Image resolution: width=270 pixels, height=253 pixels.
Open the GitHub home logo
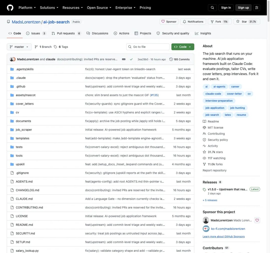coord(10,7)
